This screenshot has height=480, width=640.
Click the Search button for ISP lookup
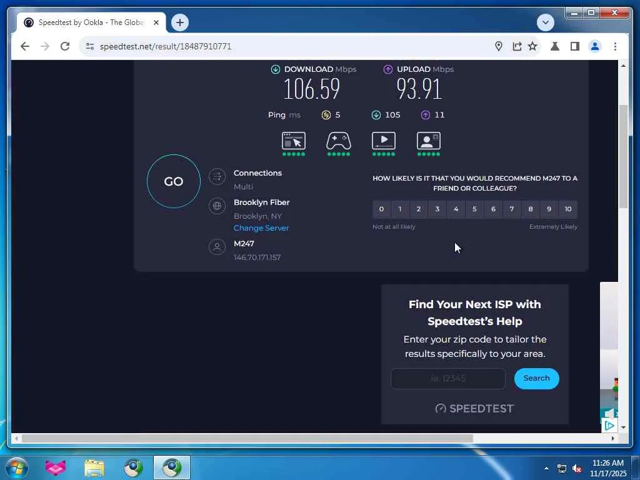click(536, 378)
